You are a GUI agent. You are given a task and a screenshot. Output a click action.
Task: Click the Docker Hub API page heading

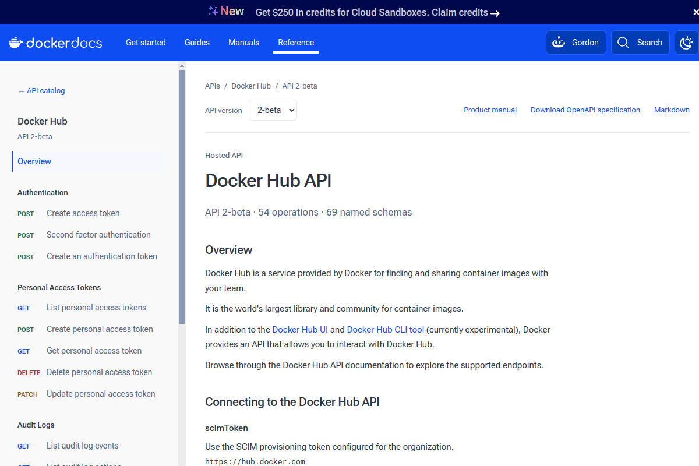[x=268, y=181]
